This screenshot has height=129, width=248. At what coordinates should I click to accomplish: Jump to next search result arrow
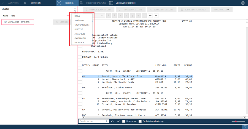point(118,121)
